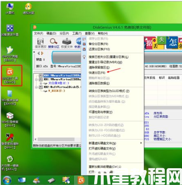Select HD1:VMwareVirtualIDE tree item
Viewport: 182px width, 185px height.
coord(62,79)
